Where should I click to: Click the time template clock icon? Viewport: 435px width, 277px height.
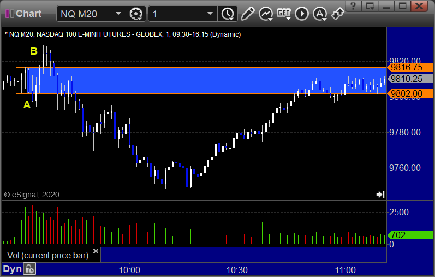point(228,14)
